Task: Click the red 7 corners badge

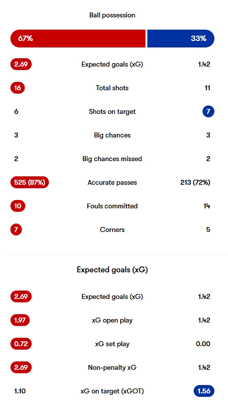Action: [16, 229]
